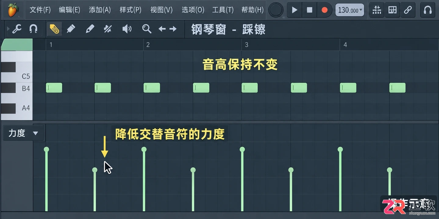Open the 选项(O) menu

(193, 10)
